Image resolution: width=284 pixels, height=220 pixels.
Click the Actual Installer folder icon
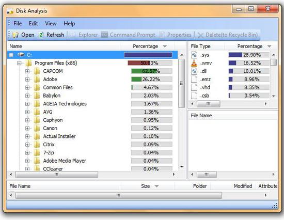[x=37, y=136]
